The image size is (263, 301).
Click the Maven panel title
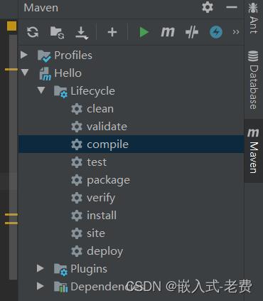click(41, 8)
